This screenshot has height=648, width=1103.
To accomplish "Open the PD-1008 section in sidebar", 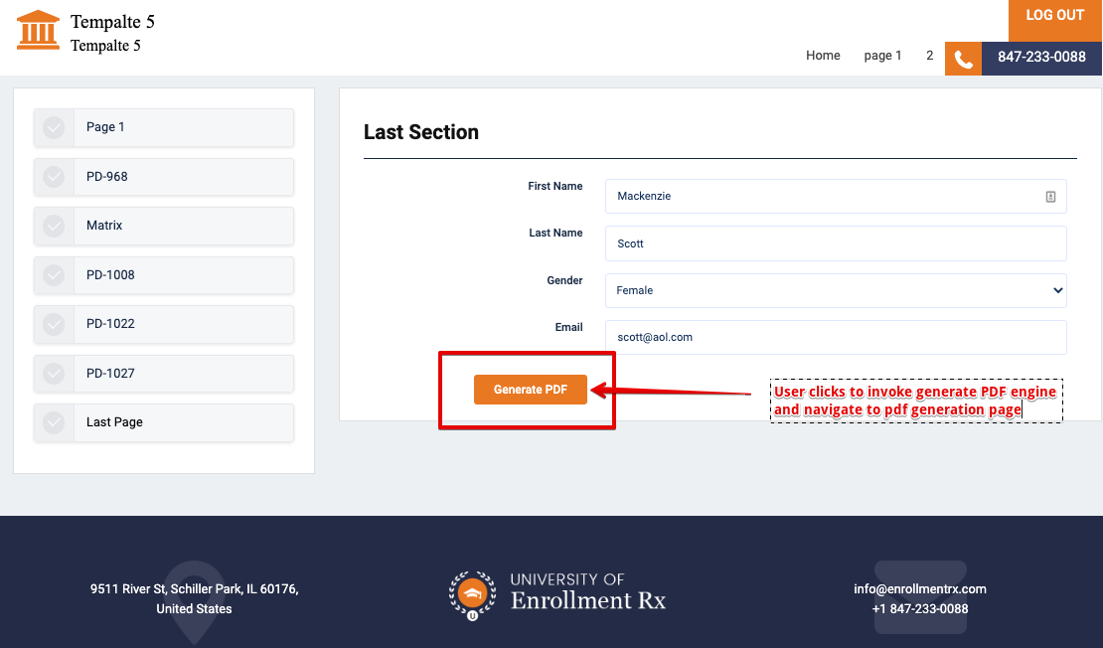I will pos(182,275).
